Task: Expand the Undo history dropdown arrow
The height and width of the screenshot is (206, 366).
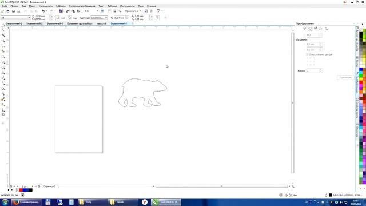Action: tap(47, 11)
